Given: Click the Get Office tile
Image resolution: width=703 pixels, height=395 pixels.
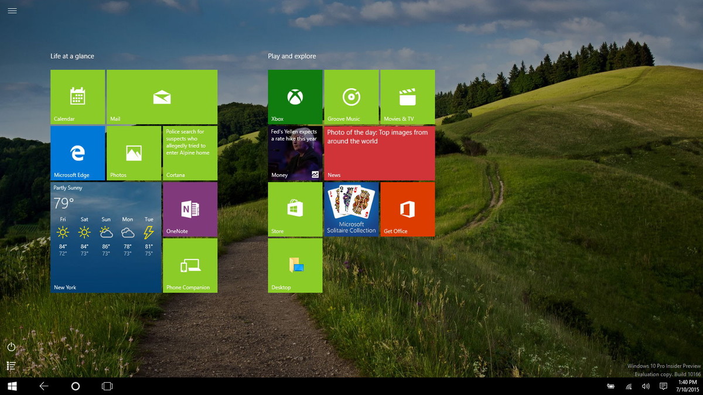Looking at the screenshot, I should pos(407,209).
